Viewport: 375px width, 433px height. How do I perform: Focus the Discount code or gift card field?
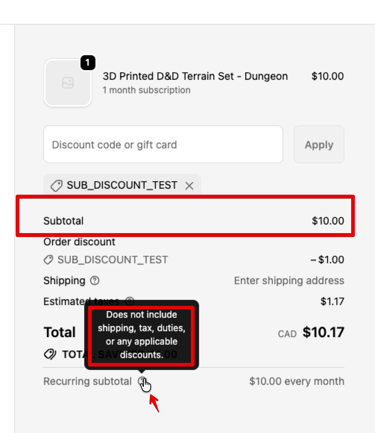163,145
